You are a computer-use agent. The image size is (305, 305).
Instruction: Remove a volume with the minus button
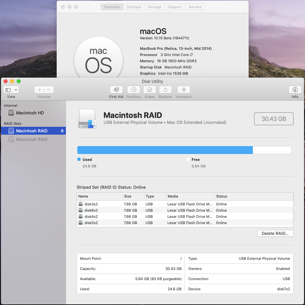coord(49,90)
